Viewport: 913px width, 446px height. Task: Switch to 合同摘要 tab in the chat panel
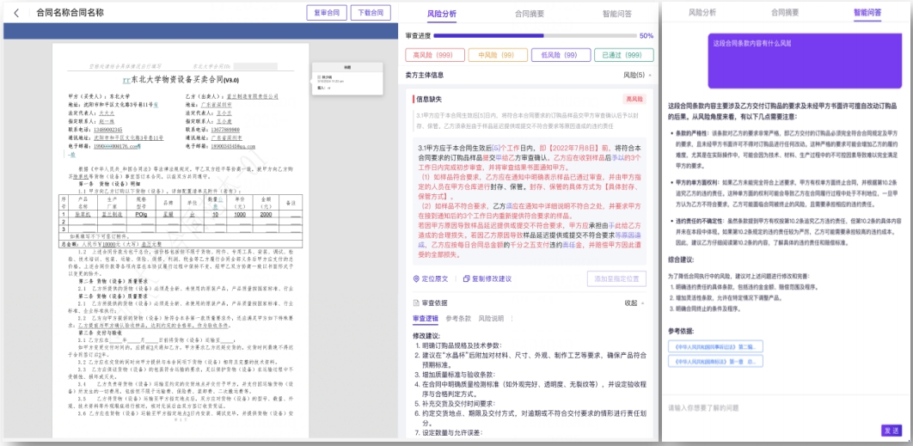785,12
